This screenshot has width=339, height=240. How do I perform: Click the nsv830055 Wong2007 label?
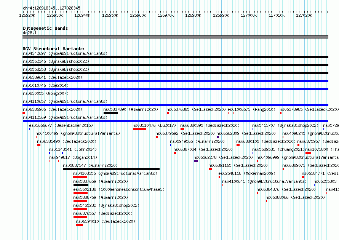tap(46, 93)
